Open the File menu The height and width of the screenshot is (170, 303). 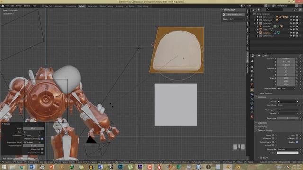[7, 6]
